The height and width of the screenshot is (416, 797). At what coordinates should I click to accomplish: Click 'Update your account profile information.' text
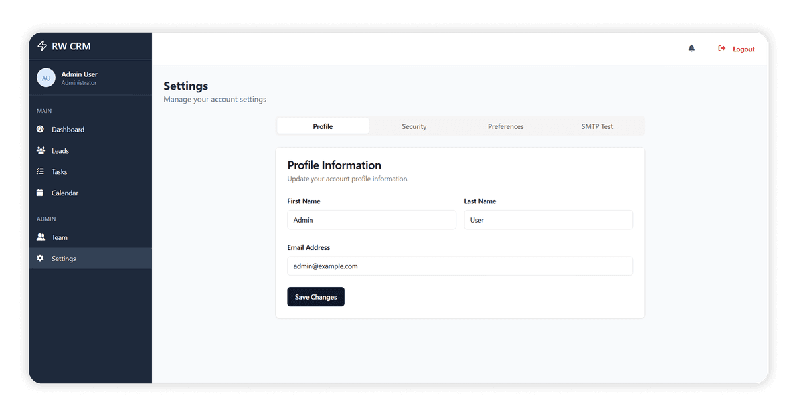(348, 179)
